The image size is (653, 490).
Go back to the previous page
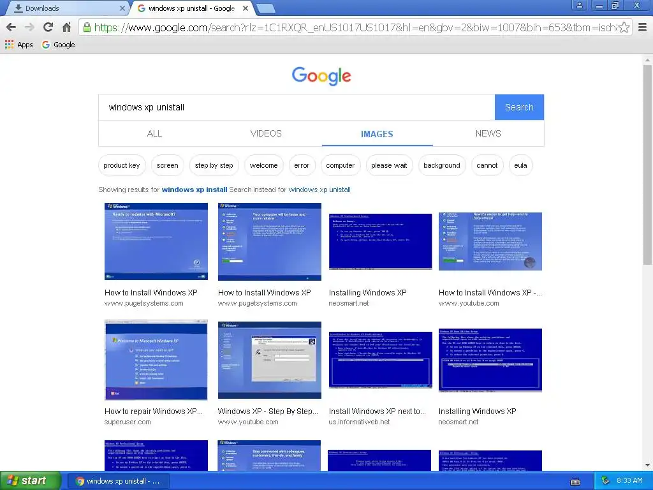point(11,27)
